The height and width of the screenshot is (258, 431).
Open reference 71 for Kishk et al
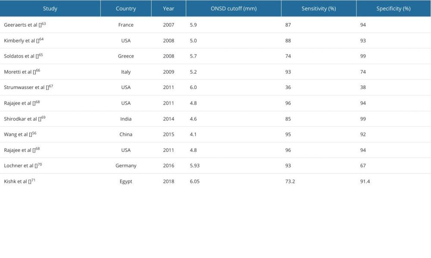coord(33,180)
